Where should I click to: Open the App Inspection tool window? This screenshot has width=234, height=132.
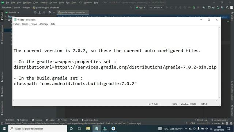coord(90,120)
